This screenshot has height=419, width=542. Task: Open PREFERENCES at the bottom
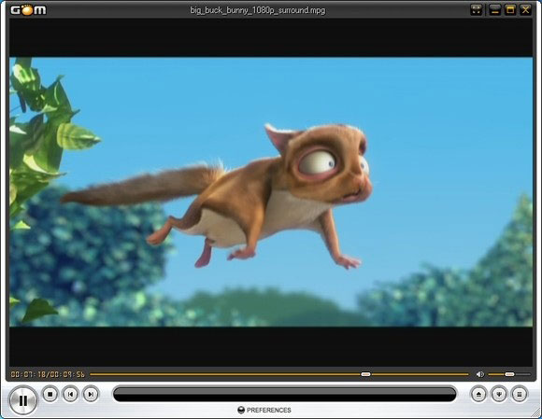[x=264, y=410]
